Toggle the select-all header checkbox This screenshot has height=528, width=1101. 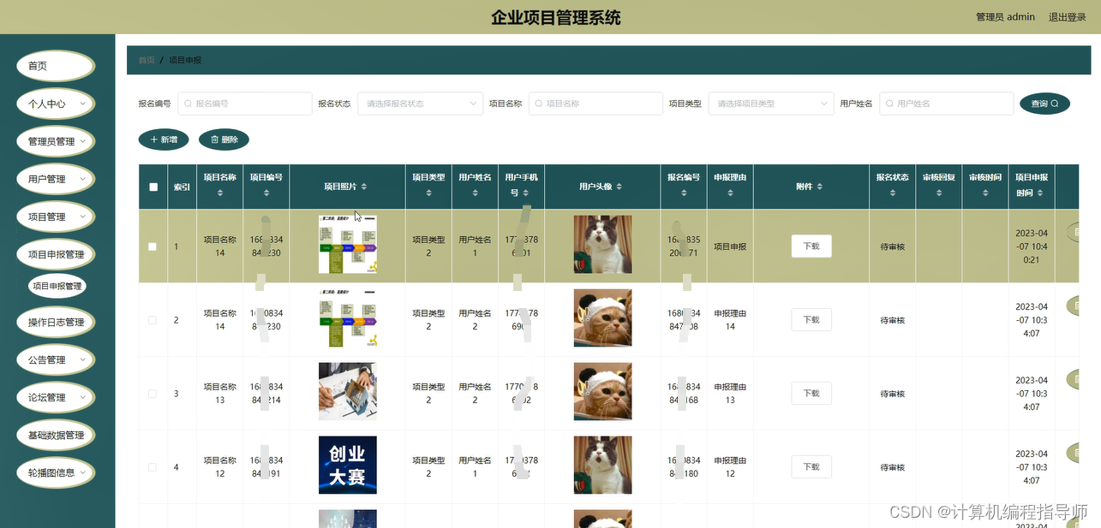153,187
